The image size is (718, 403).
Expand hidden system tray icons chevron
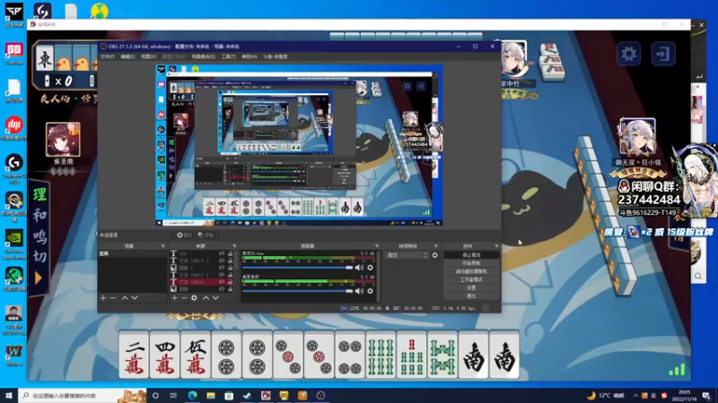click(635, 396)
